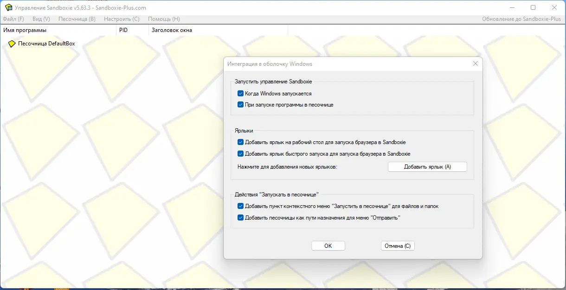Image resolution: width=566 pixels, height=290 pixels.
Task: Open the Вид (V) menu
Action: click(41, 19)
